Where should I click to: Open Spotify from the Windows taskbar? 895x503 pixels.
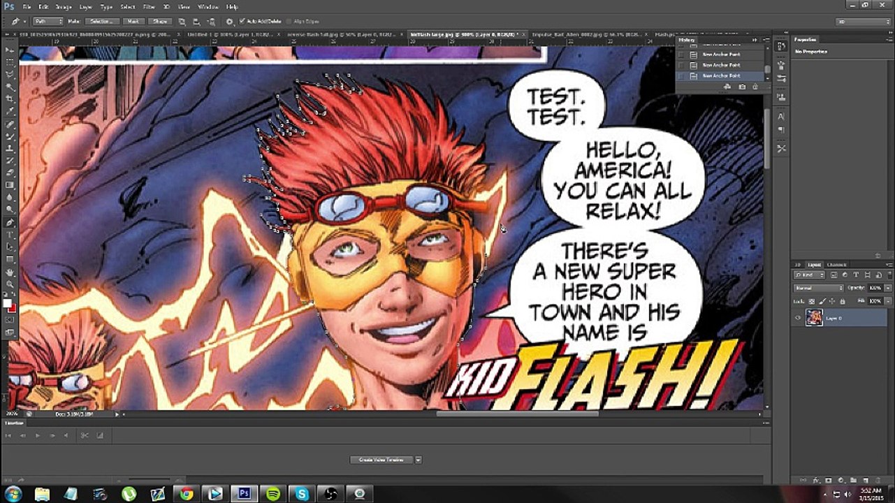tap(273, 494)
